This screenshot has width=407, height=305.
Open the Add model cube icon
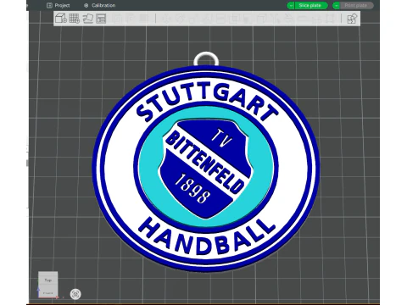pyautogui.click(x=60, y=19)
